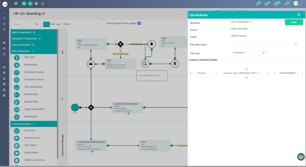The image size is (306, 167).
Task: Click the bell notification node in diagram
Action: point(152,44)
